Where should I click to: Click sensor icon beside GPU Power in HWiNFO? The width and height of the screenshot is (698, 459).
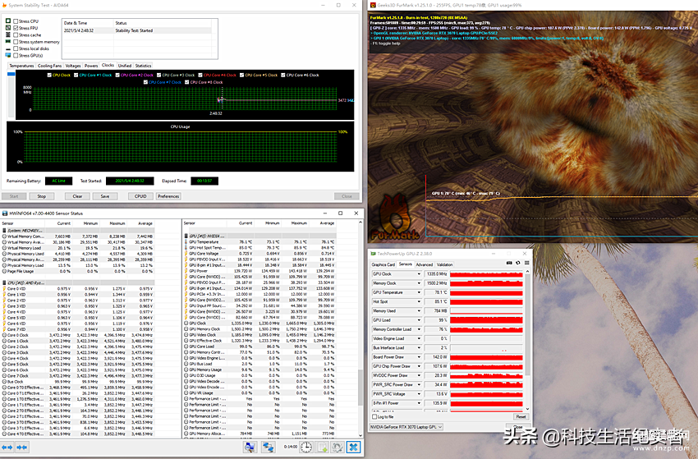(x=186, y=271)
